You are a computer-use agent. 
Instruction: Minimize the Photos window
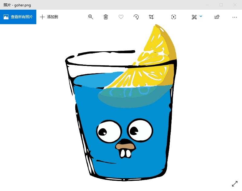(207, 5)
